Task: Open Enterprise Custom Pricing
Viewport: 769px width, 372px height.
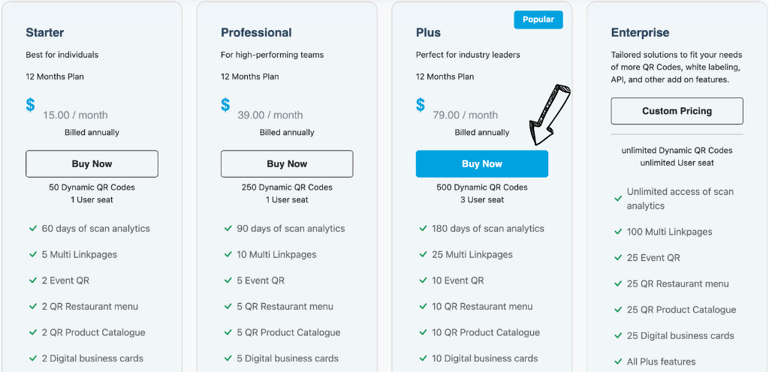Action: (x=677, y=111)
